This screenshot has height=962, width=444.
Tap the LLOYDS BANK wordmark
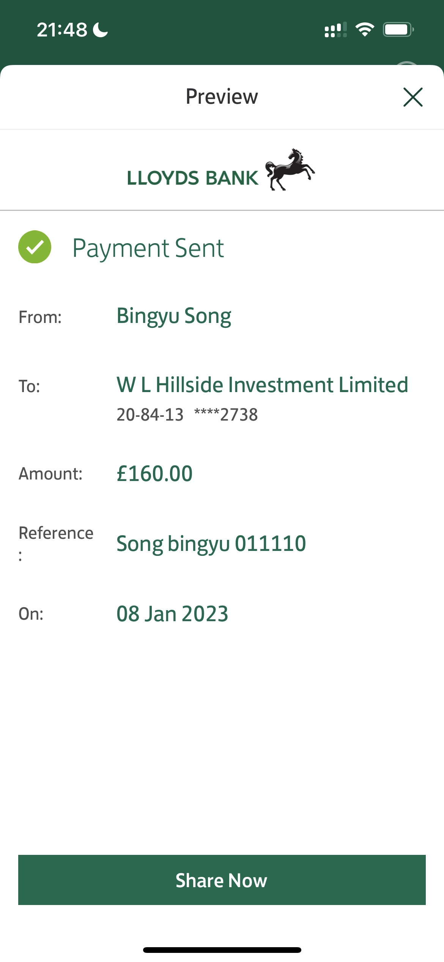click(x=192, y=178)
